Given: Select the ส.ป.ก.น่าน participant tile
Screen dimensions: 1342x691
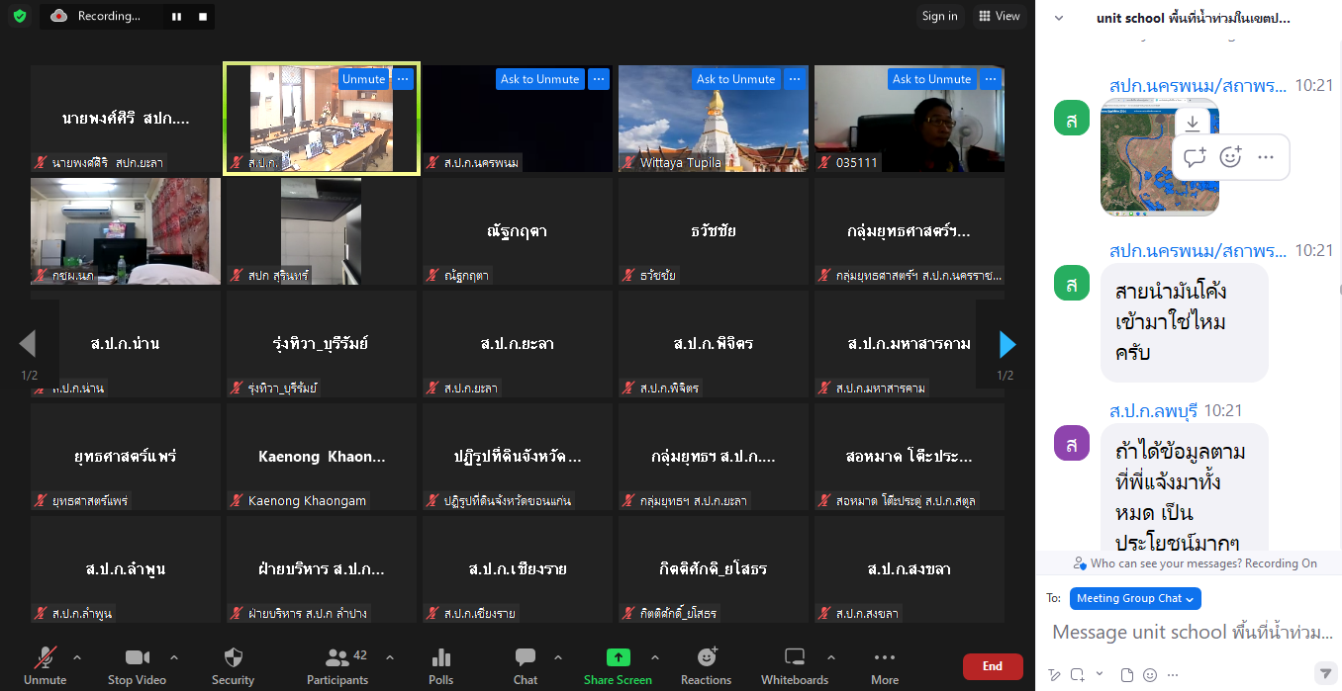Looking at the screenshot, I should click(126, 344).
